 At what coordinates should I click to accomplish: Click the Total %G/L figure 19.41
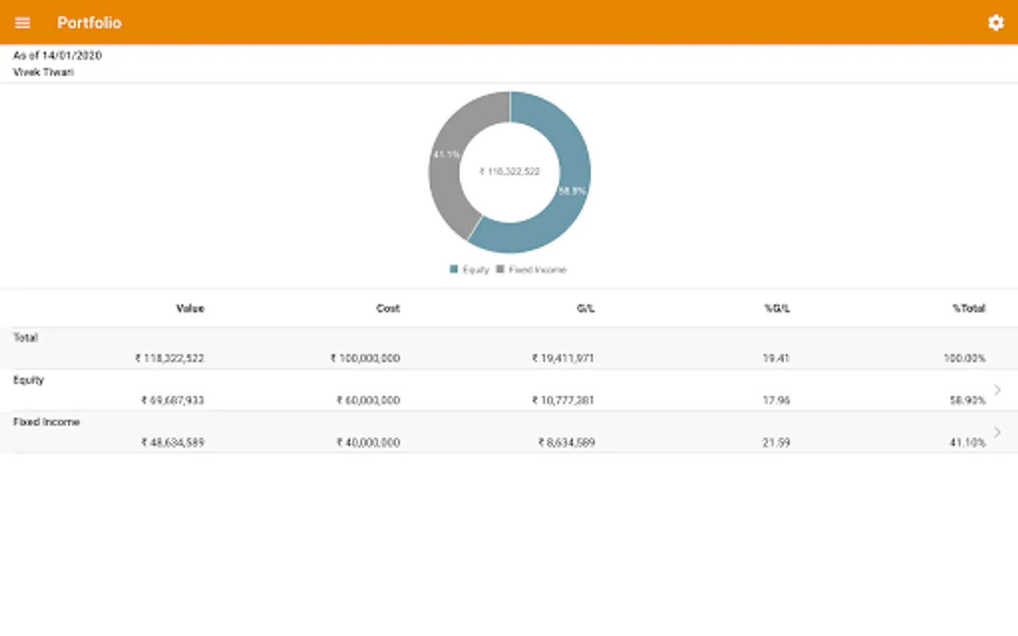click(776, 358)
